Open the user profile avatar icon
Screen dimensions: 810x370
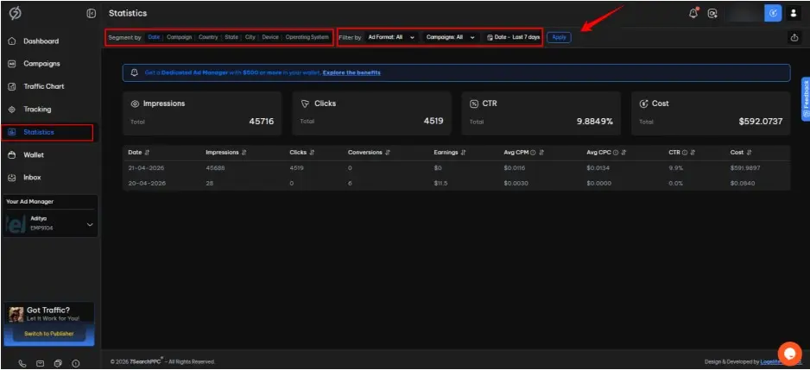point(794,14)
